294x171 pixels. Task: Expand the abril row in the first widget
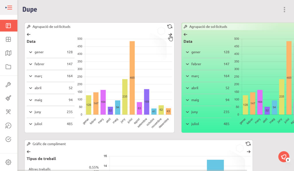[x=30, y=88]
